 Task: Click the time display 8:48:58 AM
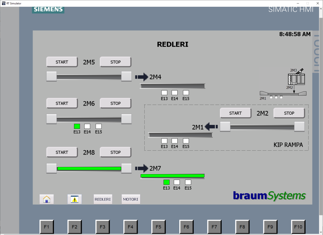(295, 34)
